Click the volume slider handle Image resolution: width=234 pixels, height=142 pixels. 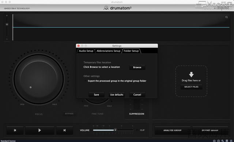click(115, 130)
